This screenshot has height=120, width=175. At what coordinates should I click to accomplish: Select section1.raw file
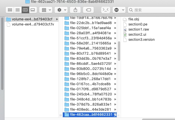[x=139, y=29]
